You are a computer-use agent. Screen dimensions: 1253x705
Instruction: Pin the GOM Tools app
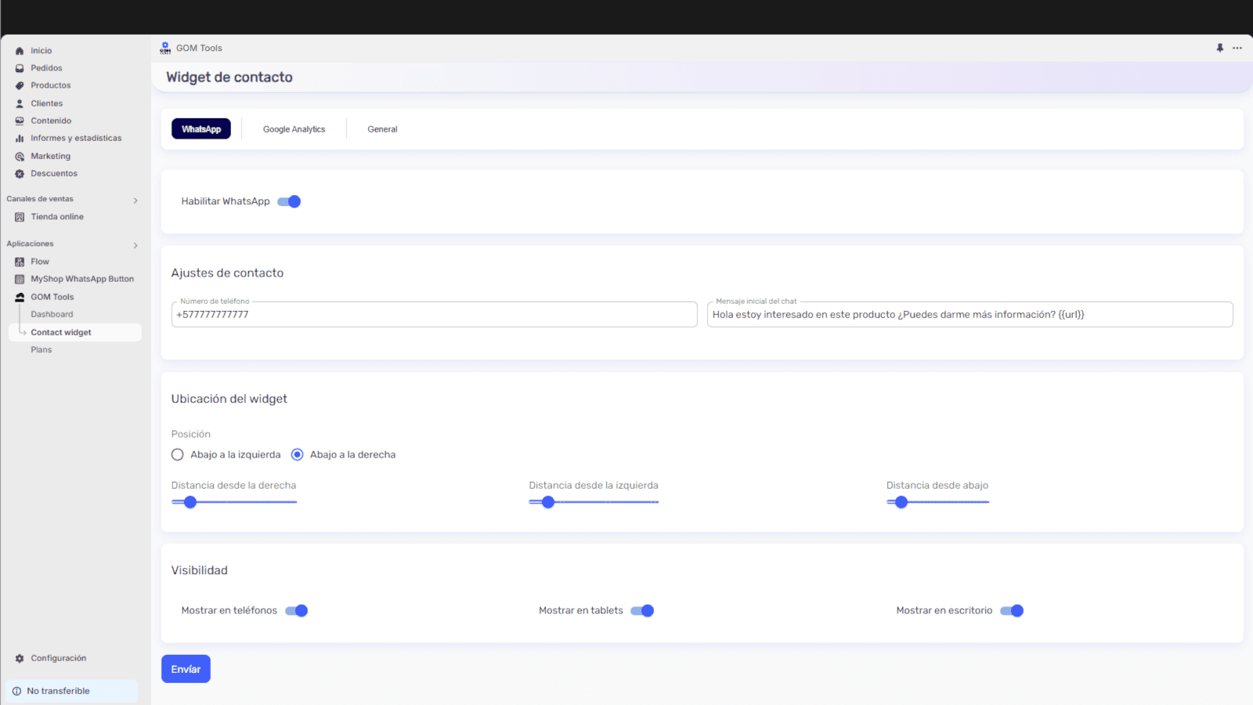point(1219,48)
